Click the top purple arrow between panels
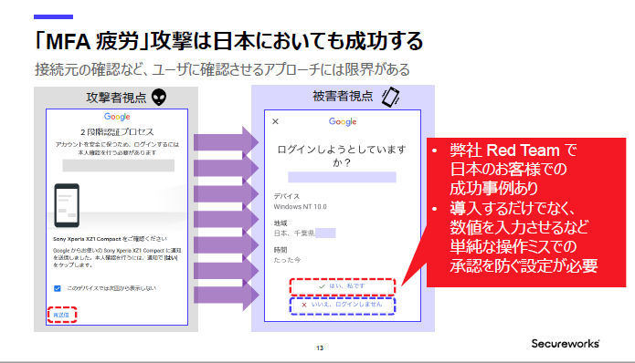This screenshot has width=635, height=363. (x=226, y=142)
